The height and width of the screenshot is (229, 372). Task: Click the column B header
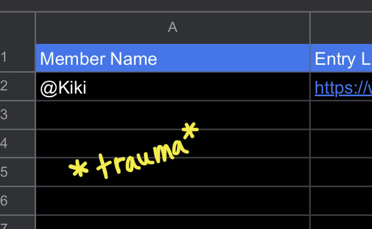[x=341, y=27]
